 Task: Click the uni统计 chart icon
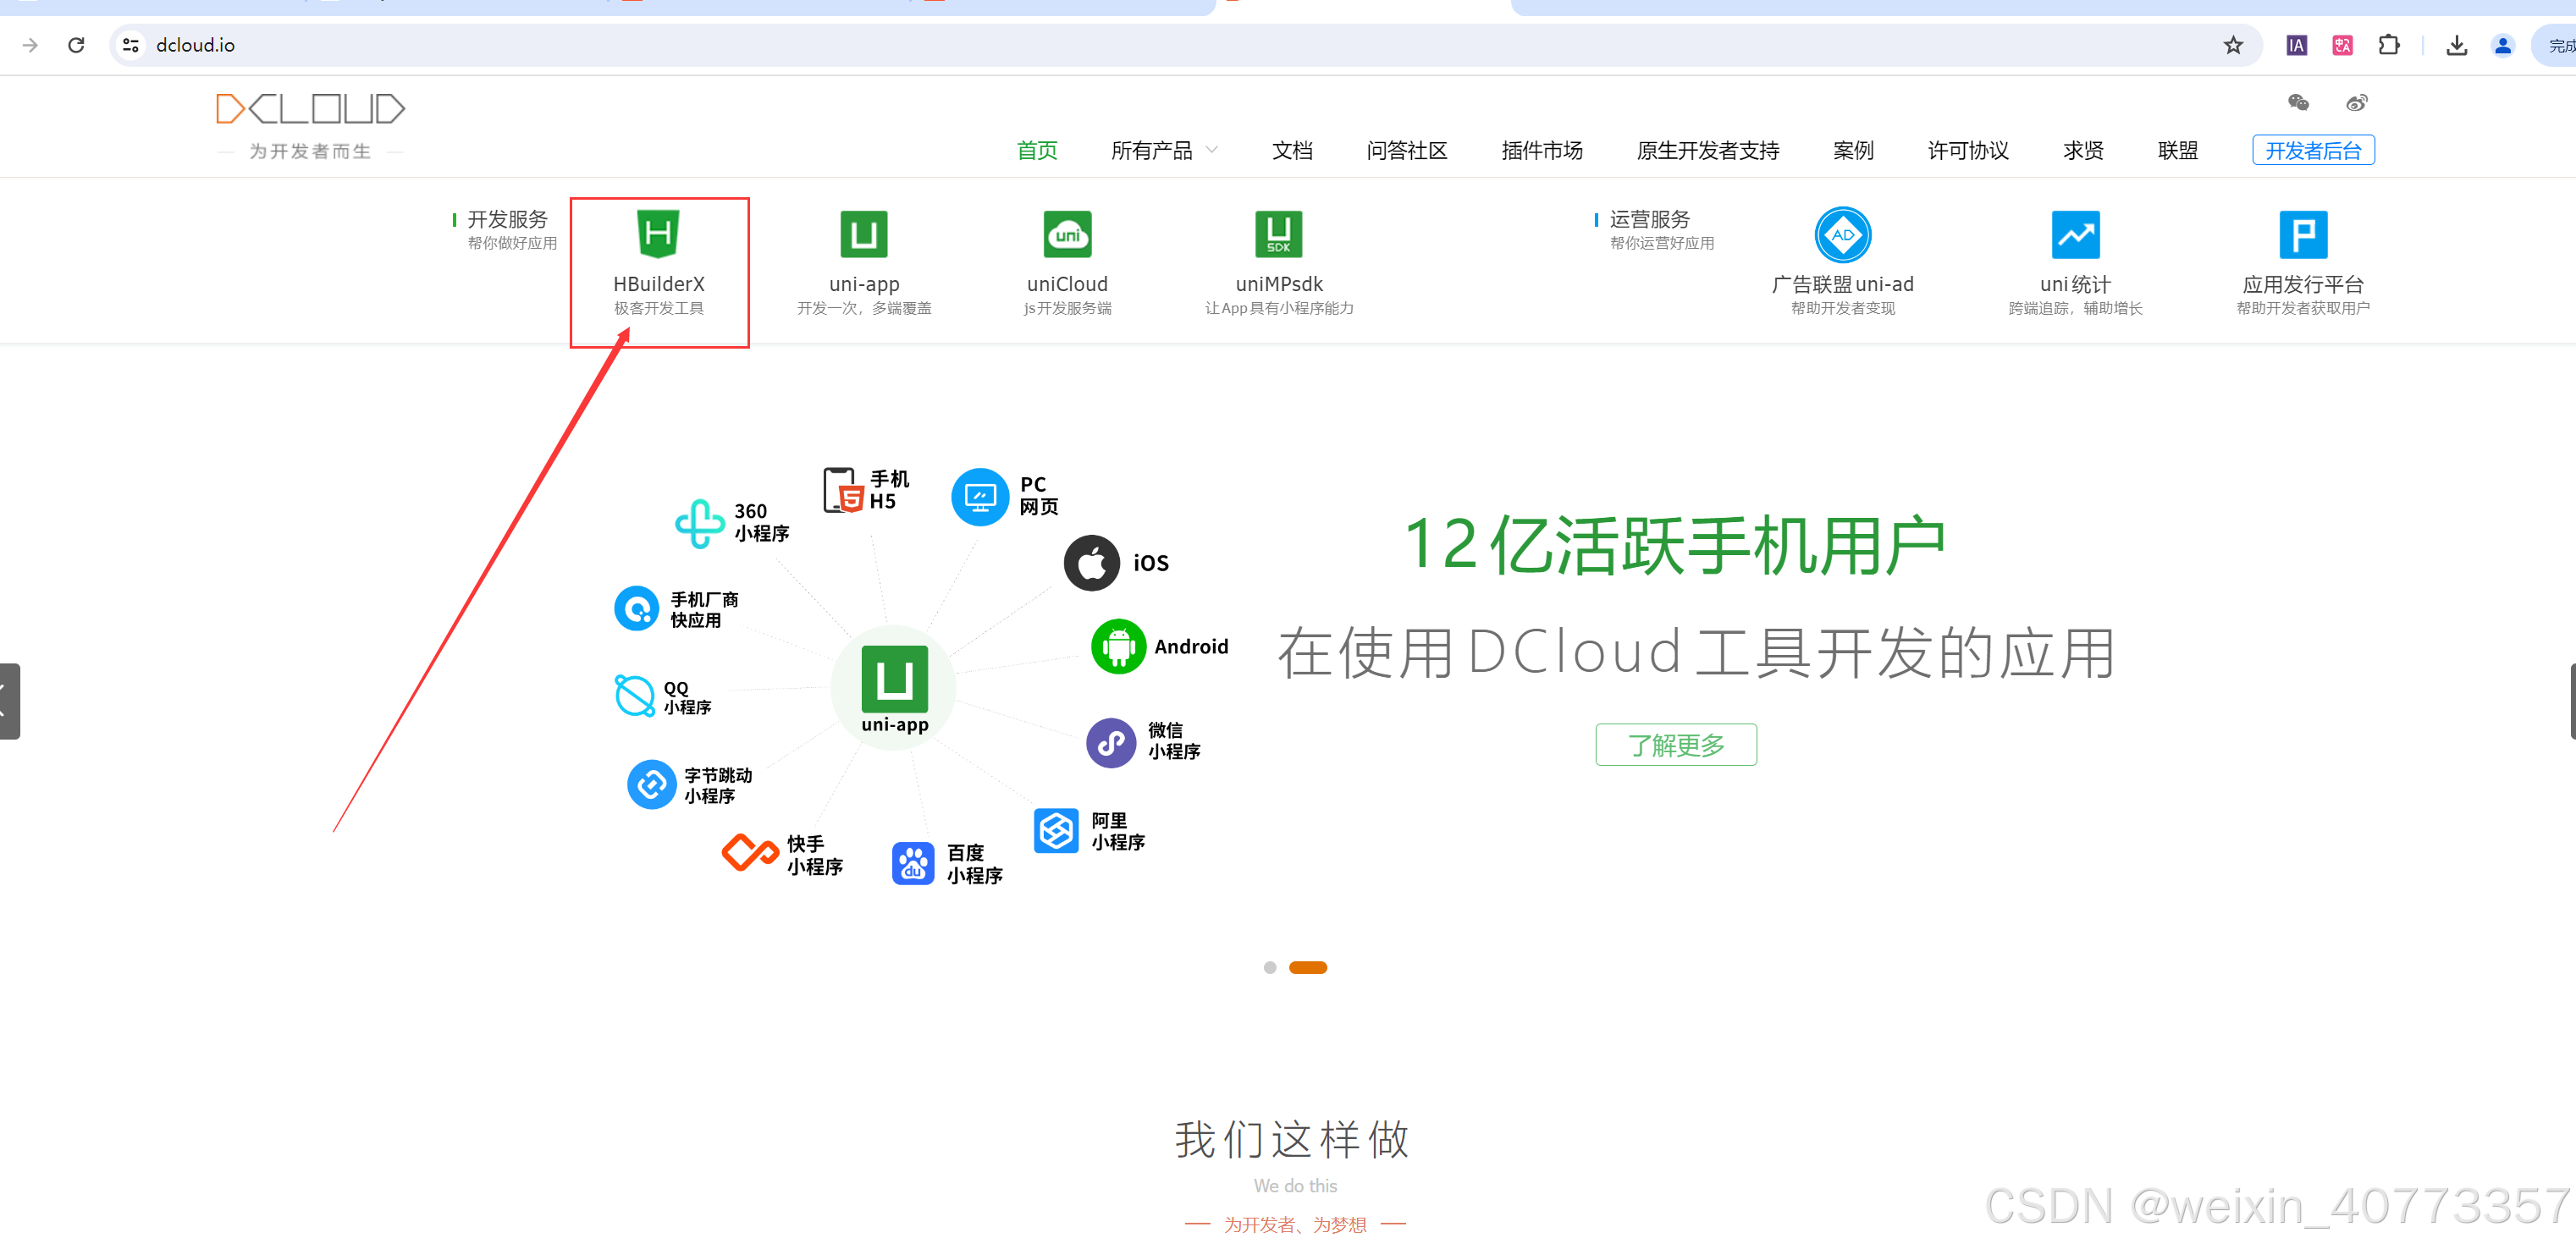[2075, 234]
